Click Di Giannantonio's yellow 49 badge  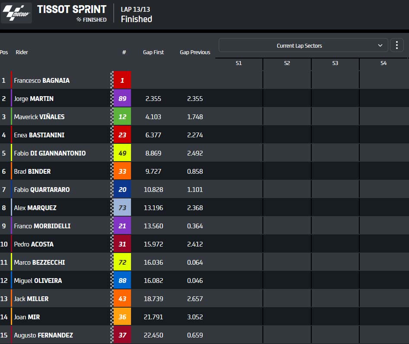pyautogui.click(x=122, y=153)
